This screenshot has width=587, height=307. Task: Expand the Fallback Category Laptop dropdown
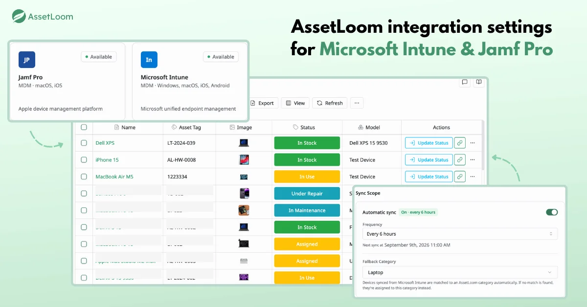click(460, 272)
